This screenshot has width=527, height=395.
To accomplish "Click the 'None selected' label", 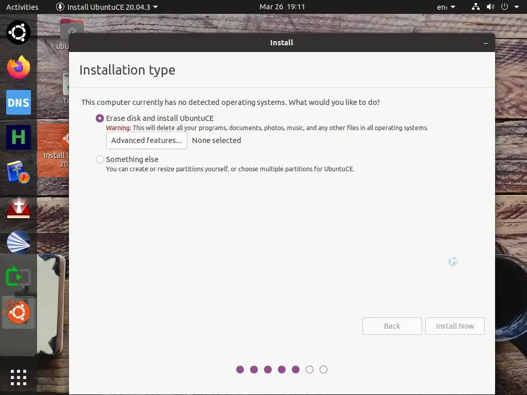I will pyautogui.click(x=217, y=140).
